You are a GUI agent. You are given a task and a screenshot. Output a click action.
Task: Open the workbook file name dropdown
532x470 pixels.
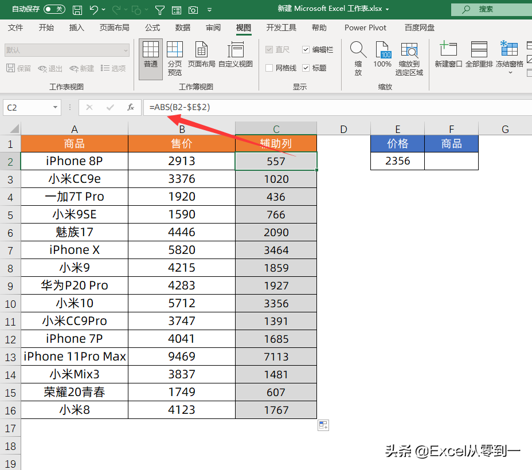[x=387, y=9]
